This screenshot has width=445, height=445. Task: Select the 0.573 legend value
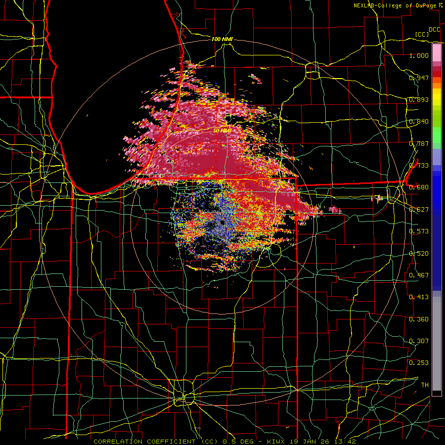pos(419,231)
